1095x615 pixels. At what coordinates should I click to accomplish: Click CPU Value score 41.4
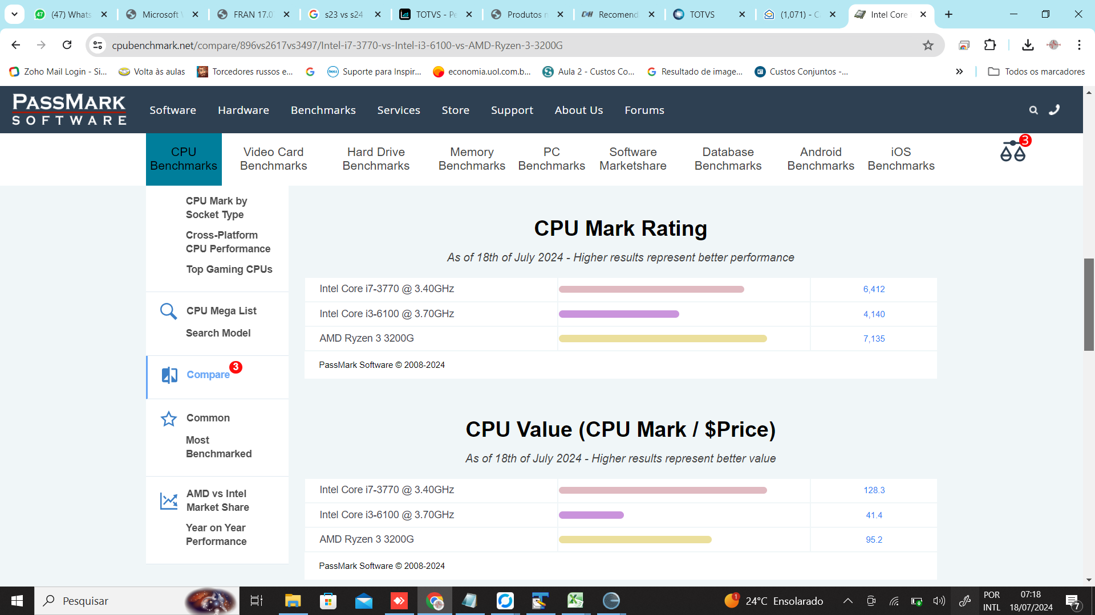(x=874, y=515)
